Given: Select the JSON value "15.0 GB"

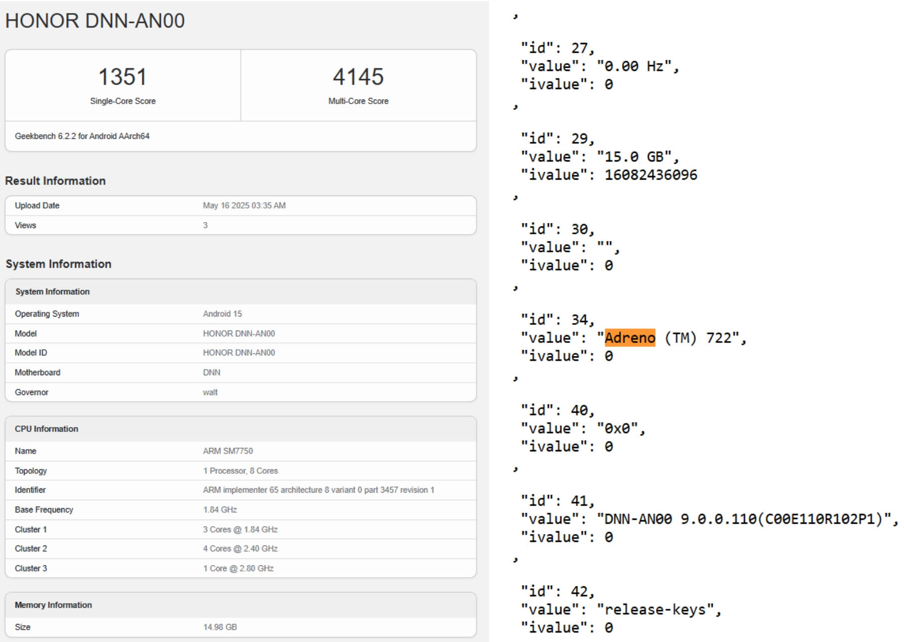Looking at the screenshot, I should coord(634,157).
